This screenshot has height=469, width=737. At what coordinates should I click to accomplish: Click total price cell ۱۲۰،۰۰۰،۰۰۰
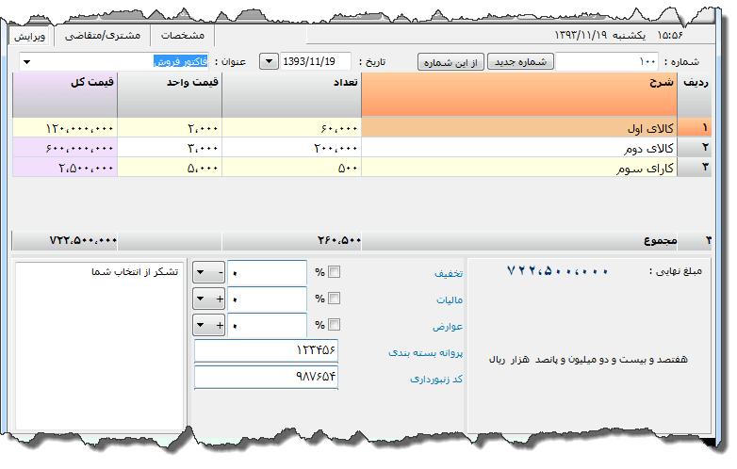click(x=65, y=128)
